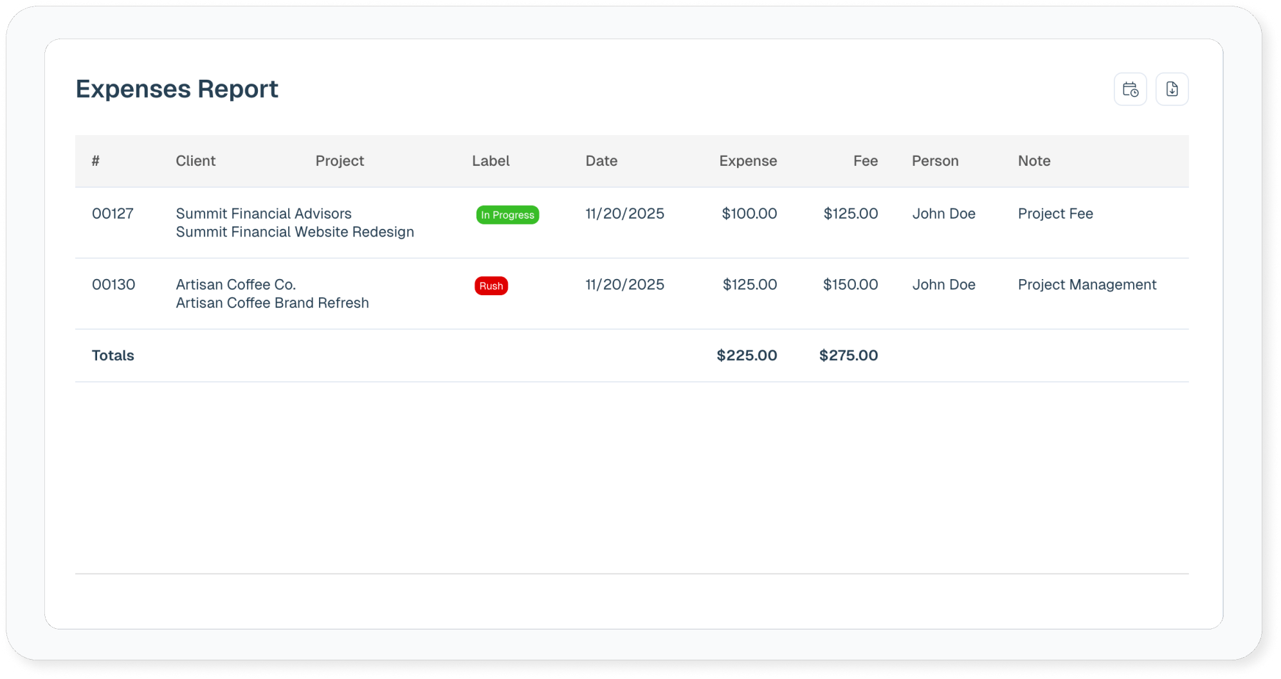This screenshot has width=1281, height=679.
Task: Click the Person column header
Action: tap(935, 161)
